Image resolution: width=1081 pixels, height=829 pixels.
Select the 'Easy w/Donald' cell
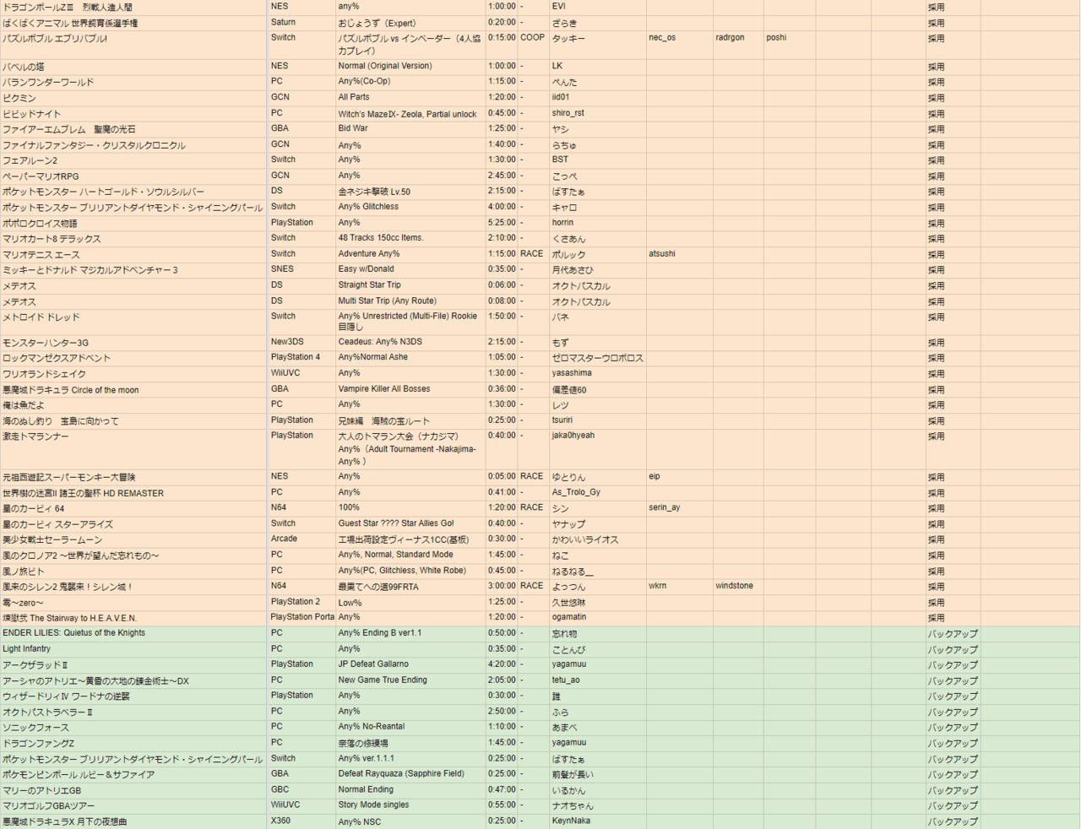(410, 269)
